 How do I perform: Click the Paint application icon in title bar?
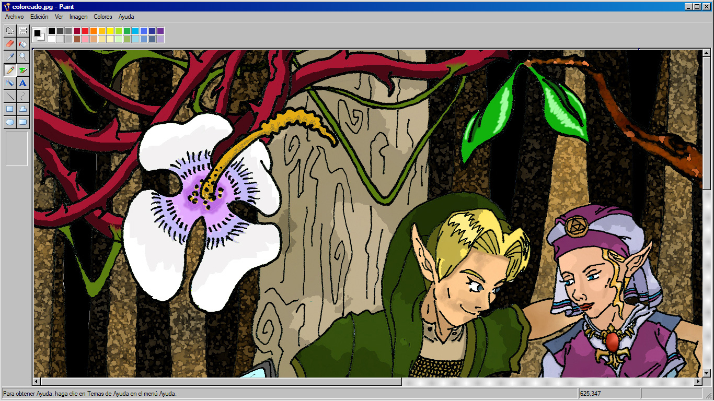[6, 6]
